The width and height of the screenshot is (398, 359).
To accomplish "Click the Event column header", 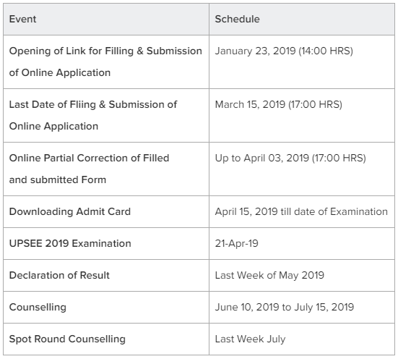I will coord(106,19).
